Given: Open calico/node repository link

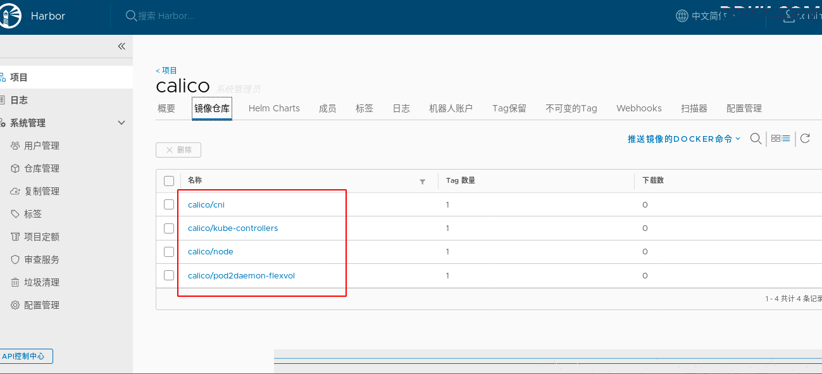Looking at the screenshot, I should click(211, 252).
